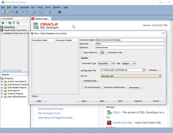Click the Oracle Live SQL icon
Viewport: 173px width, 133px height.
(x=109, y=123)
